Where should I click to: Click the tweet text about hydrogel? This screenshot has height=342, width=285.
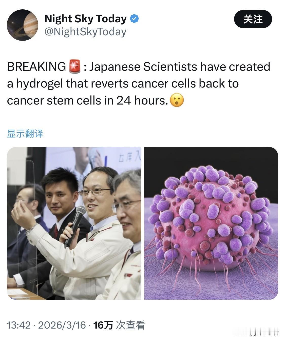coord(139,84)
